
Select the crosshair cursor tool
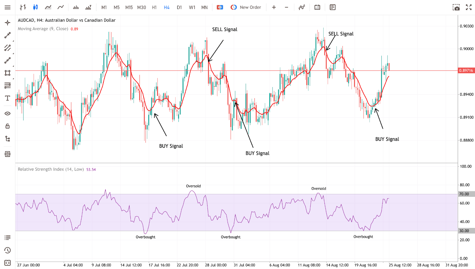click(x=7, y=23)
